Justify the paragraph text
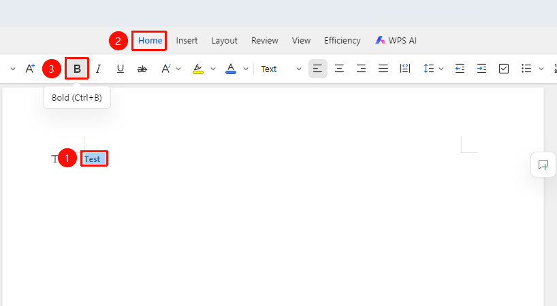The height and width of the screenshot is (306, 557). pyautogui.click(x=383, y=69)
